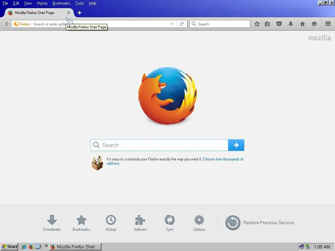Open a new tab with plus button

click(x=79, y=13)
